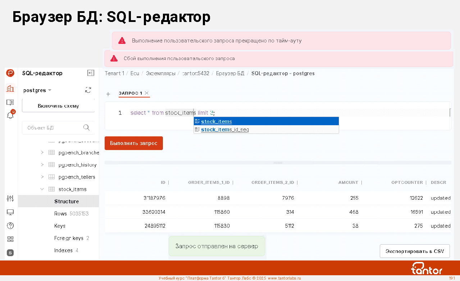Refresh the database object list
460x281 pixels.
88,90
